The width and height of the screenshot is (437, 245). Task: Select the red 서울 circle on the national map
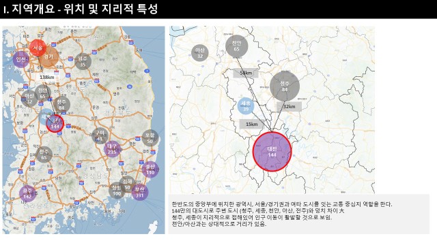pyautogui.click(x=38, y=48)
